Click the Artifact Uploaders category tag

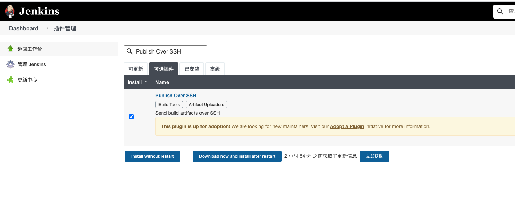pyautogui.click(x=206, y=105)
